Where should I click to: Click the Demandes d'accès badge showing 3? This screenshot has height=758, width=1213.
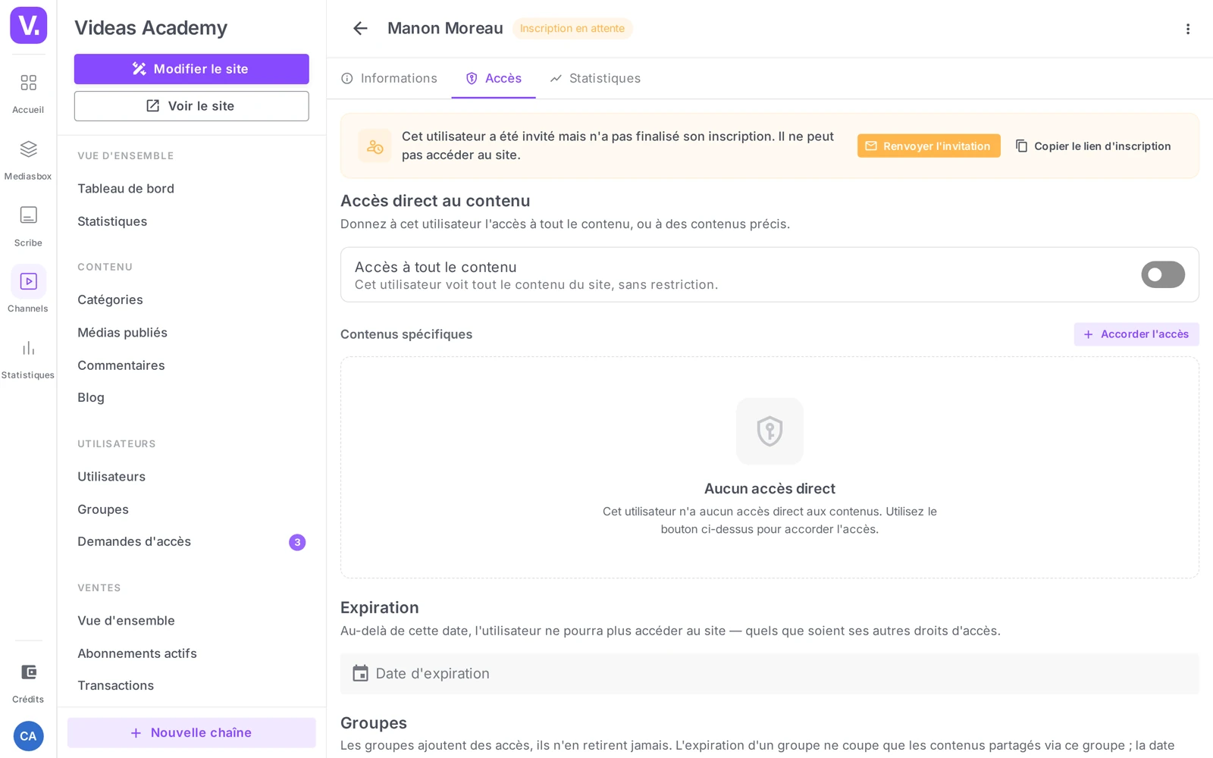click(x=297, y=542)
